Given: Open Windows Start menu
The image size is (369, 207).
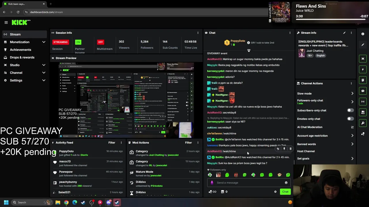Looking at the screenshot, I should coord(6,202).
